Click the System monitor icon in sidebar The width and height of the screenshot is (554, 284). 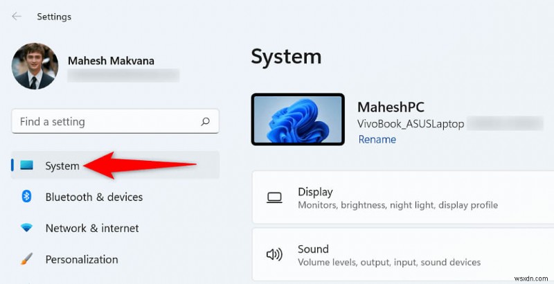pos(26,165)
